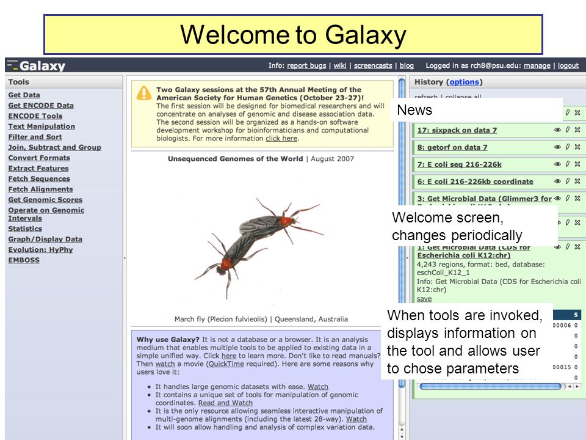Viewport: 586px width, 440px height.
Task: Remove '8: getorf on data 7' with its X icon
Action: [x=577, y=147]
